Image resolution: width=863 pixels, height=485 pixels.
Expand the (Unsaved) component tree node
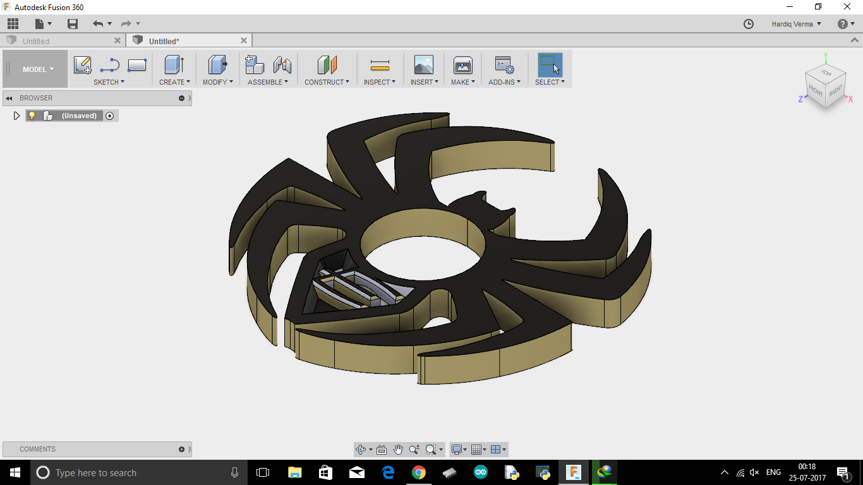click(16, 116)
